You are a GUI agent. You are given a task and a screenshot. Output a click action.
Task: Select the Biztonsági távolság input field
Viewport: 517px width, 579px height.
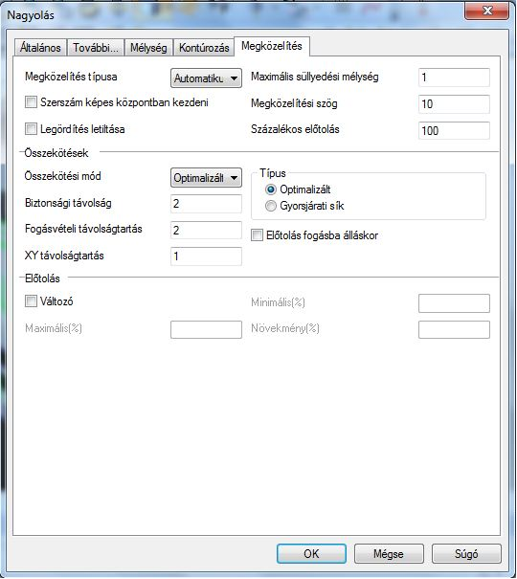pyautogui.click(x=206, y=204)
